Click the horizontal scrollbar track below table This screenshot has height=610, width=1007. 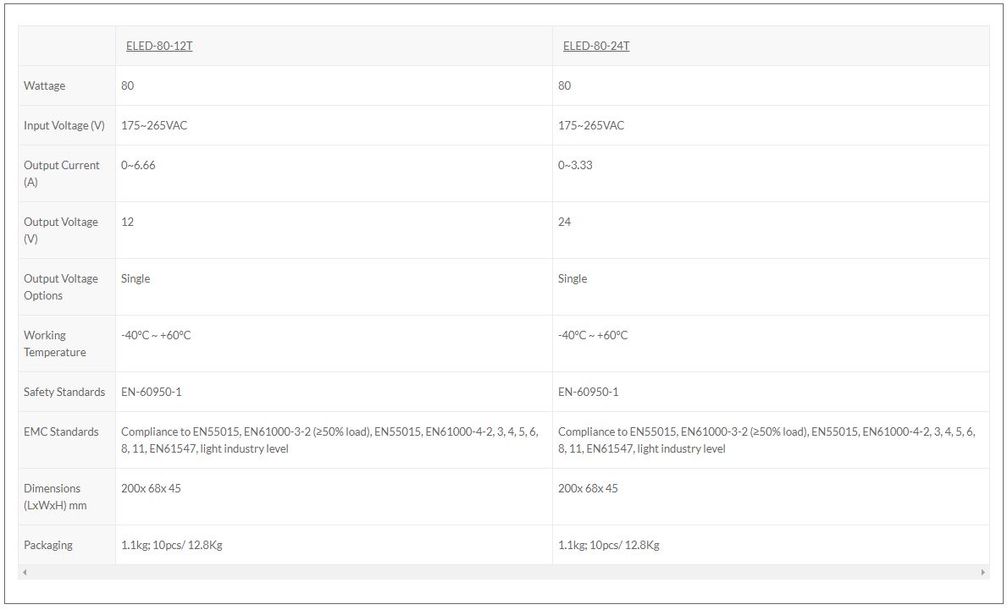click(503, 573)
